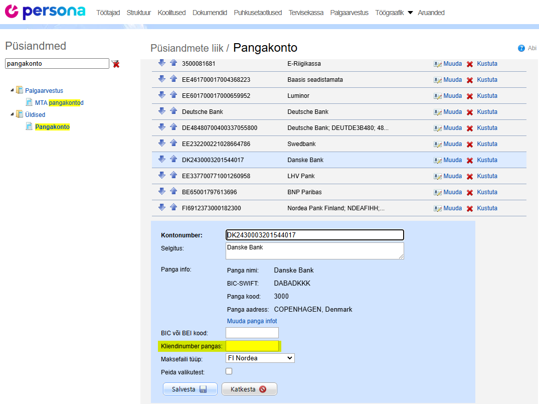Image resolution: width=539 pixels, height=404 pixels.
Task: Clear the pangakonto search filter
Action: coord(115,64)
